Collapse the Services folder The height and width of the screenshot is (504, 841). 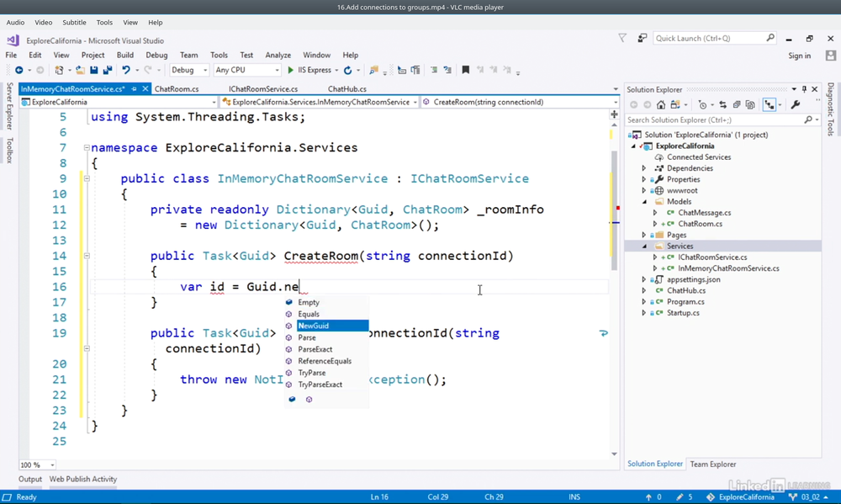(644, 247)
